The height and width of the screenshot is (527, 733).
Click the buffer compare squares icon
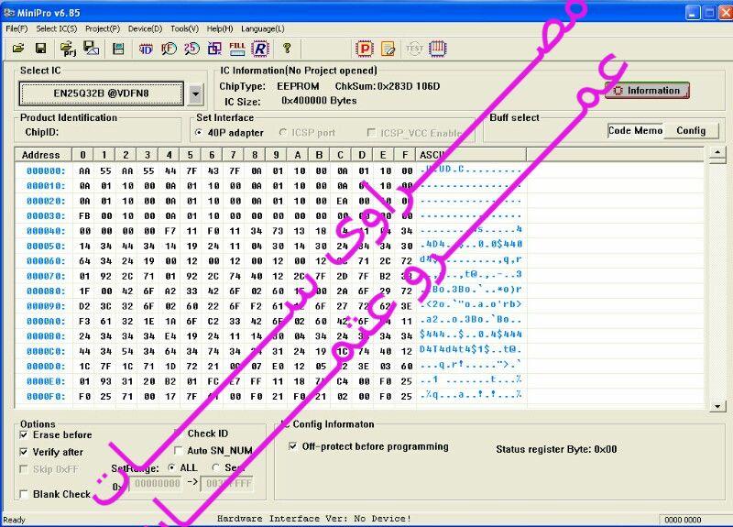click(214, 49)
